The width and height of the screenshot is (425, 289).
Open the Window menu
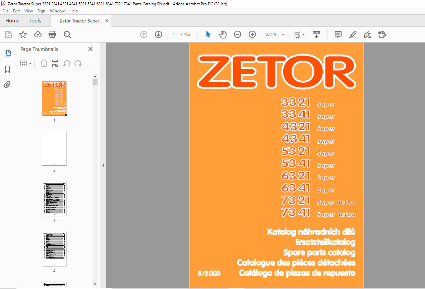(57, 11)
